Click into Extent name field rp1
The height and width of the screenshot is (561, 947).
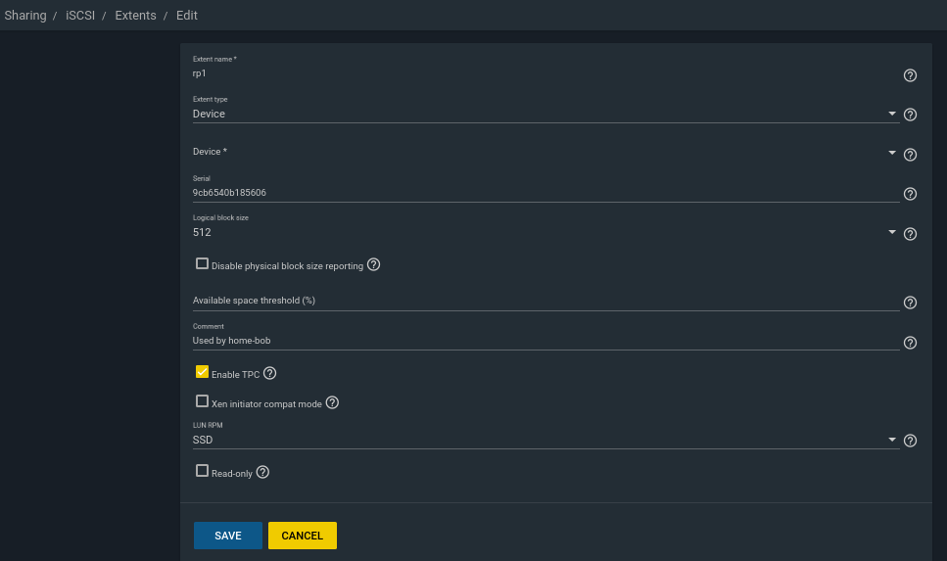(x=545, y=73)
